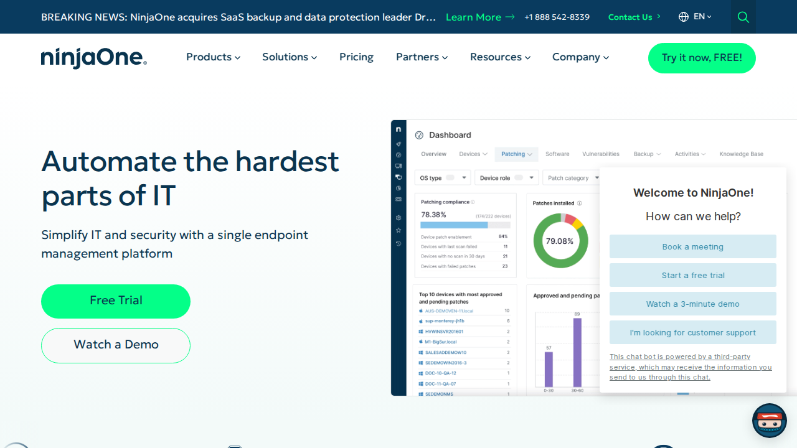Open the Pricing page
This screenshot has width=797, height=448.
pyautogui.click(x=356, y=57)
